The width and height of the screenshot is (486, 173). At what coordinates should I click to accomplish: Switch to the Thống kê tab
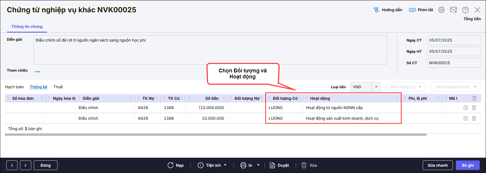point(38,87)
